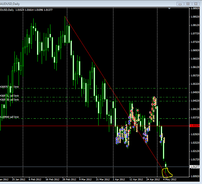Screen dimensions: 202x184
Task: Click the 4 May 2012 date label
Action: [170, 179]
